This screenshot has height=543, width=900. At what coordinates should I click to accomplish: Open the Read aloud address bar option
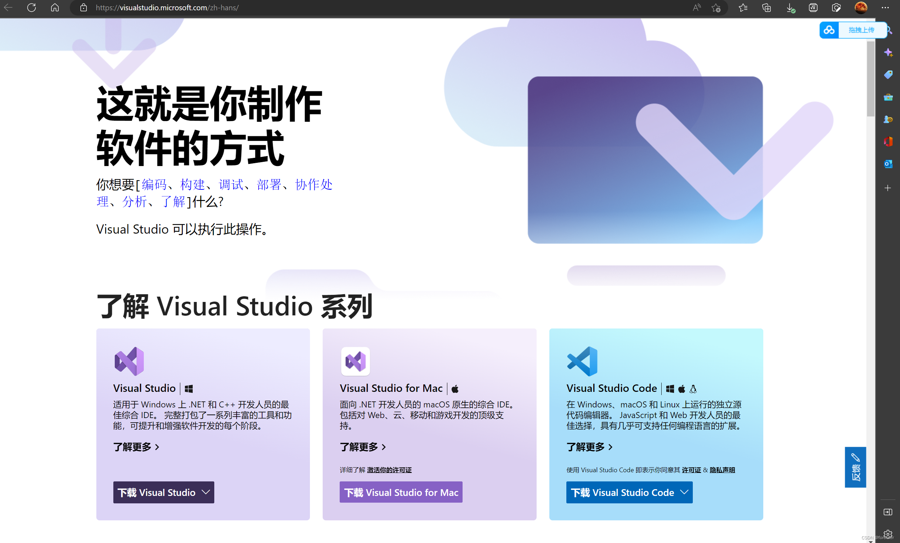point(697,8)
